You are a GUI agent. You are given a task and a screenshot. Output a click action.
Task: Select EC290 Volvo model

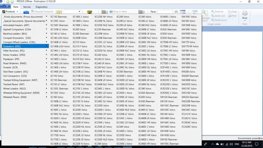tap(123, 17)
